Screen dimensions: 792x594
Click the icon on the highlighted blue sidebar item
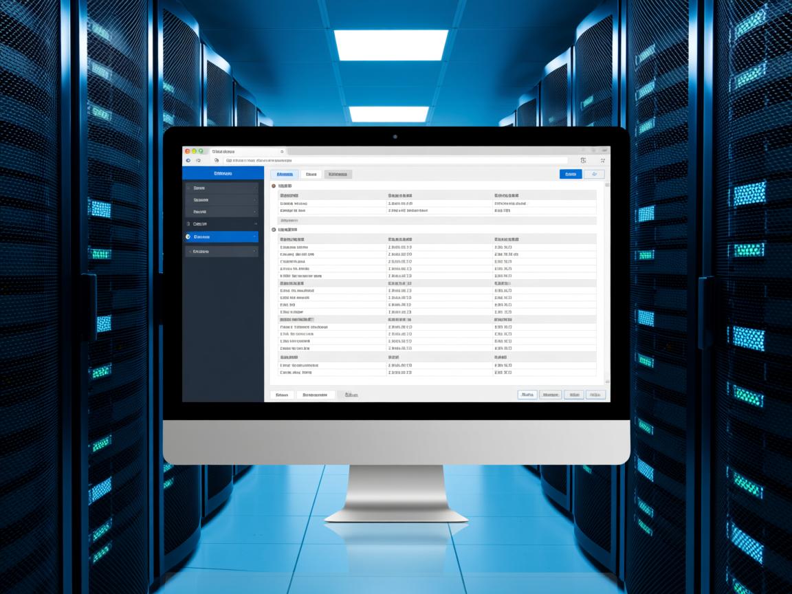(189, 236)
